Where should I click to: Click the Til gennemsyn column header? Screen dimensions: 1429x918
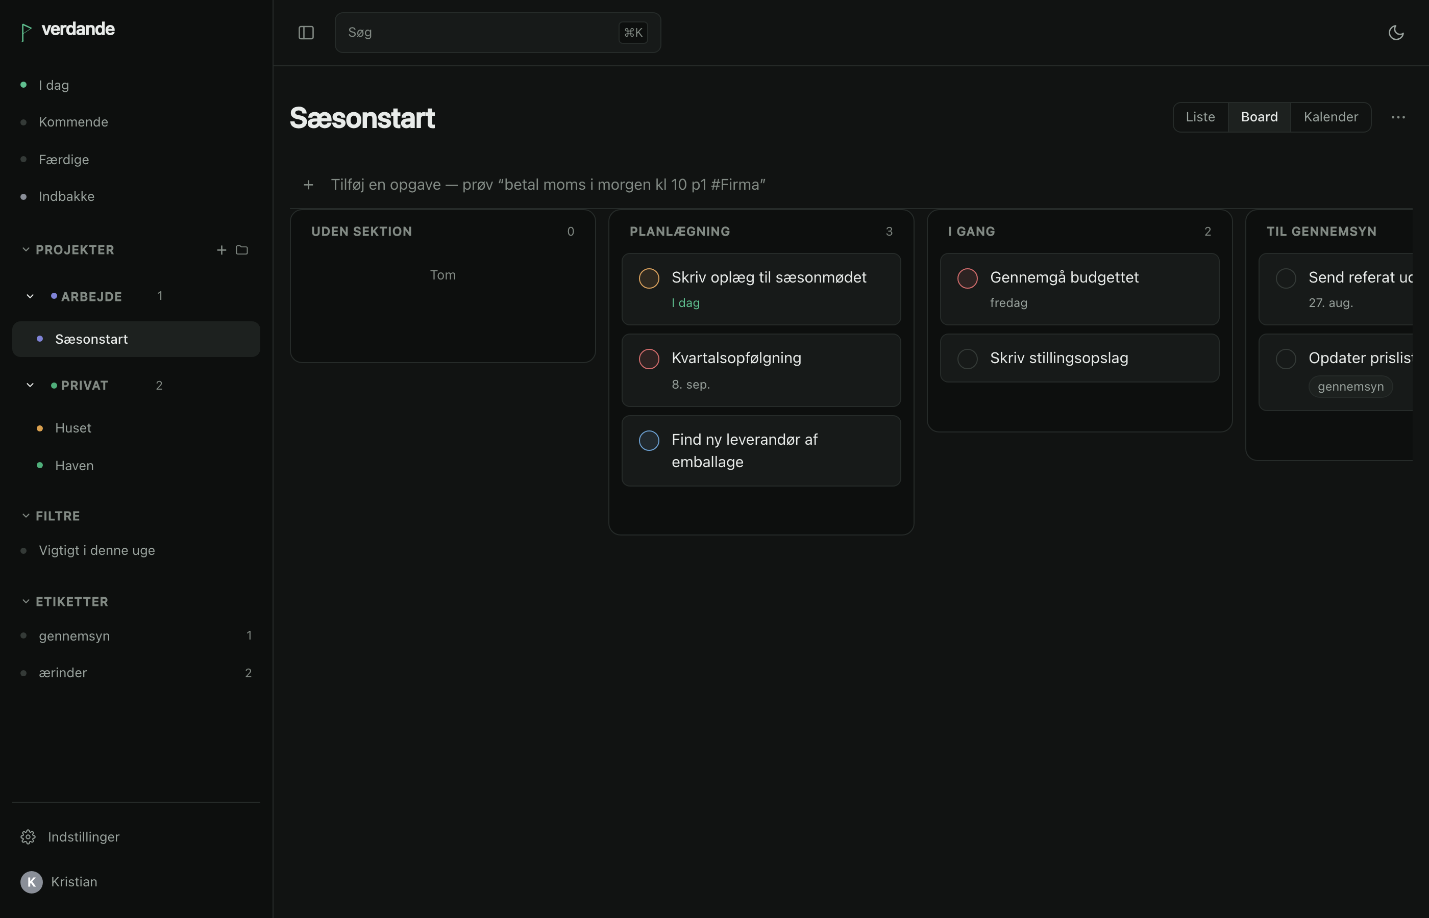click(1321, 232)
